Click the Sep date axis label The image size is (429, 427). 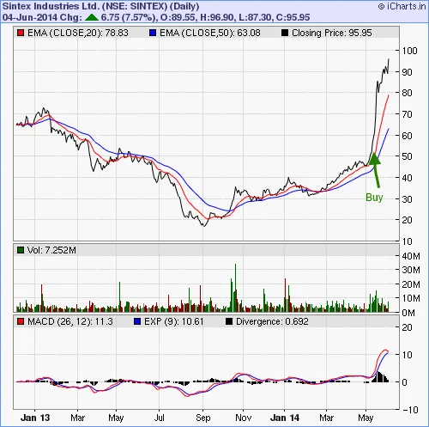point(203,418)
